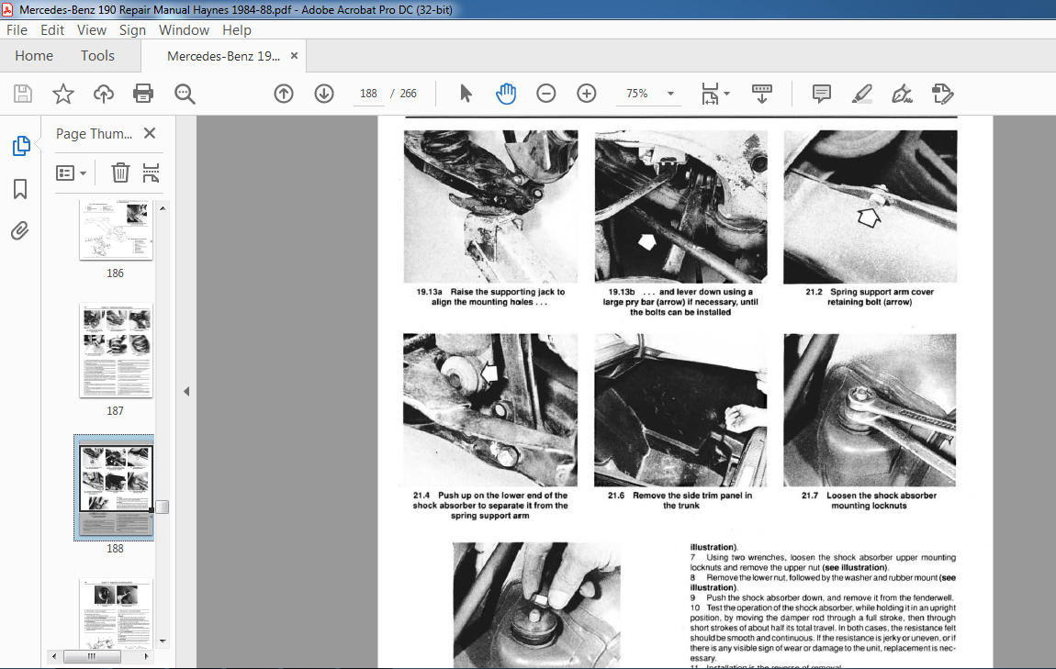Click thumbnails horizontal scroll left arrow
The image size is (1056, 669).
tap(54, 655)
